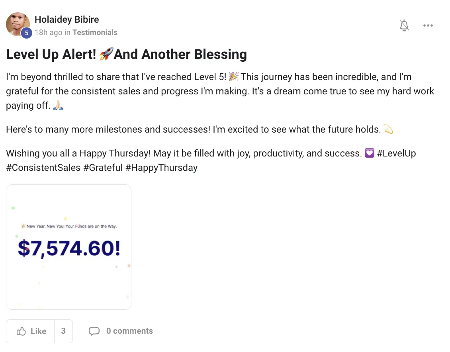Image resolution: width=450 pixels, height=352 pixels.
Task: Click the rocket emoji in the title
Action: pos(106,54)
